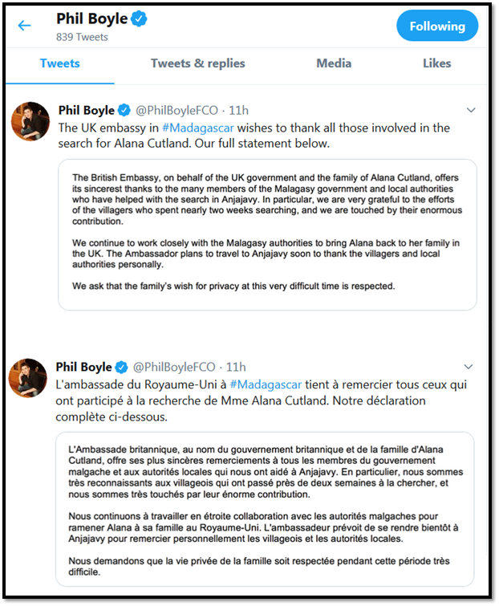Click verified badge in second tweet author line
Viewport: 499px width, 606px height.
122,367
